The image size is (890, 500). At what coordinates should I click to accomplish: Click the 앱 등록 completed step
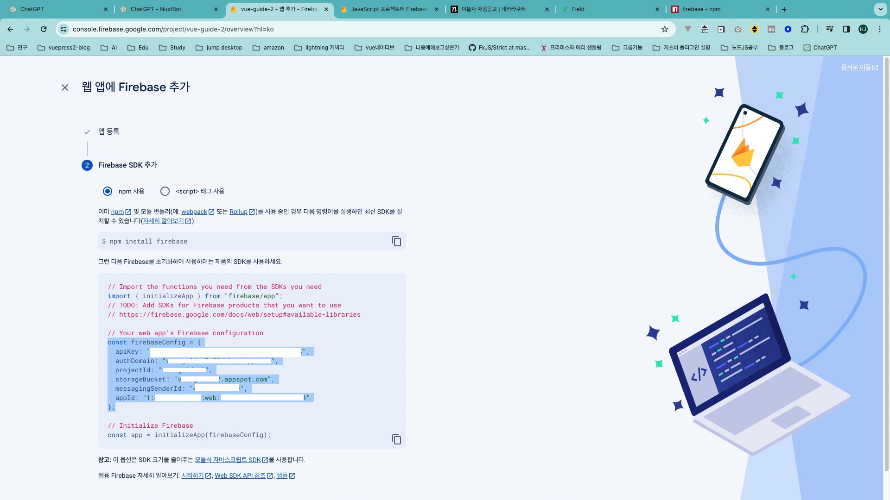click(108, 131)
